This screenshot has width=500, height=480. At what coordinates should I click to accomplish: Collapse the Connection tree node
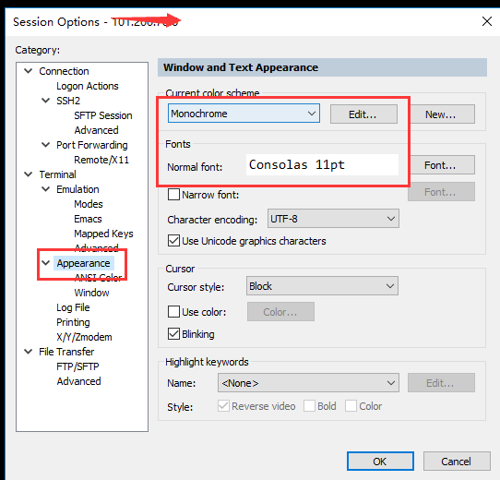(29, 71)
